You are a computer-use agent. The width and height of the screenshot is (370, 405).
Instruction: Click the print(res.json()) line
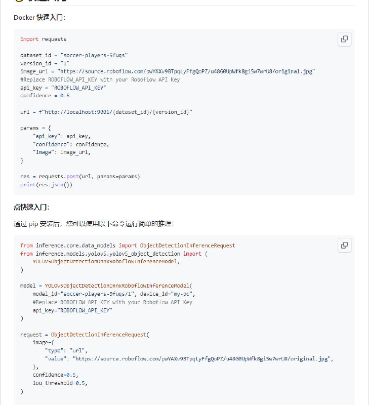pos(47,184)
